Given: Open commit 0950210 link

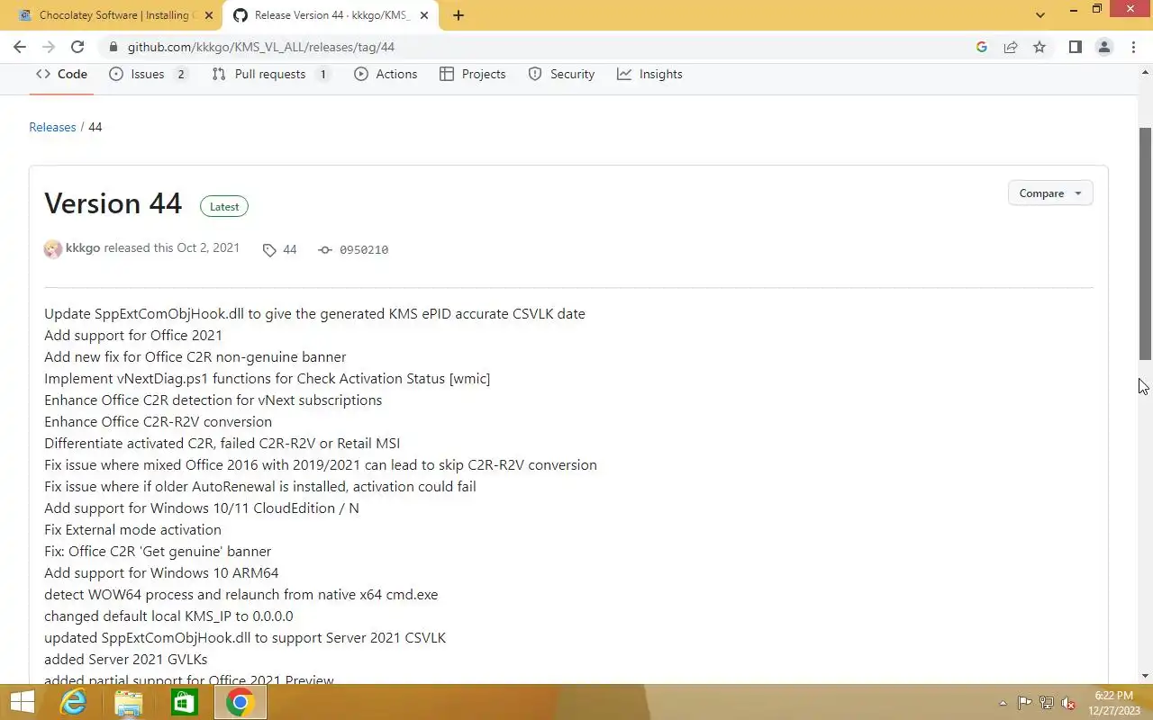Looking at the screenshot, I should coord(354,250).
